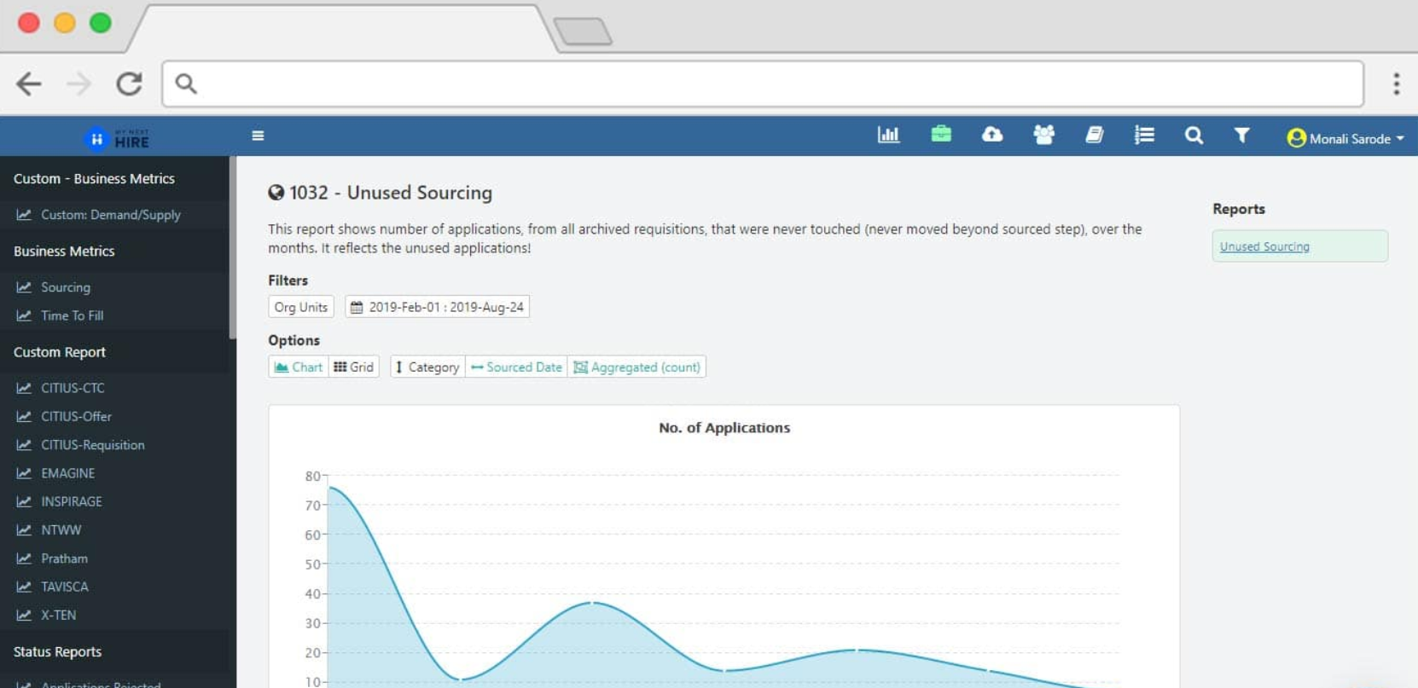Open the browser three-dot menu
The height and width of the screenshot is (688, 1418).
click(x=1396, y=84)
